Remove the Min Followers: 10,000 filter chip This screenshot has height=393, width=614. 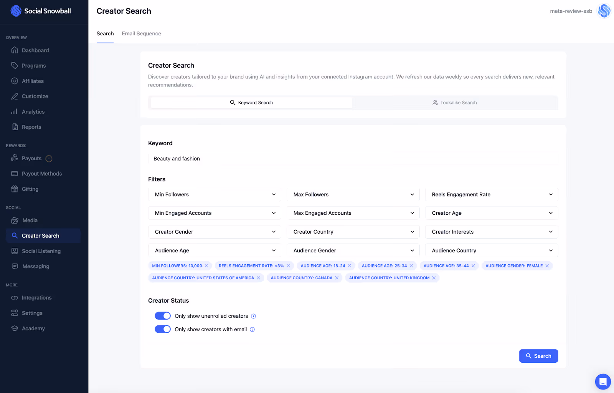(206, 266)
